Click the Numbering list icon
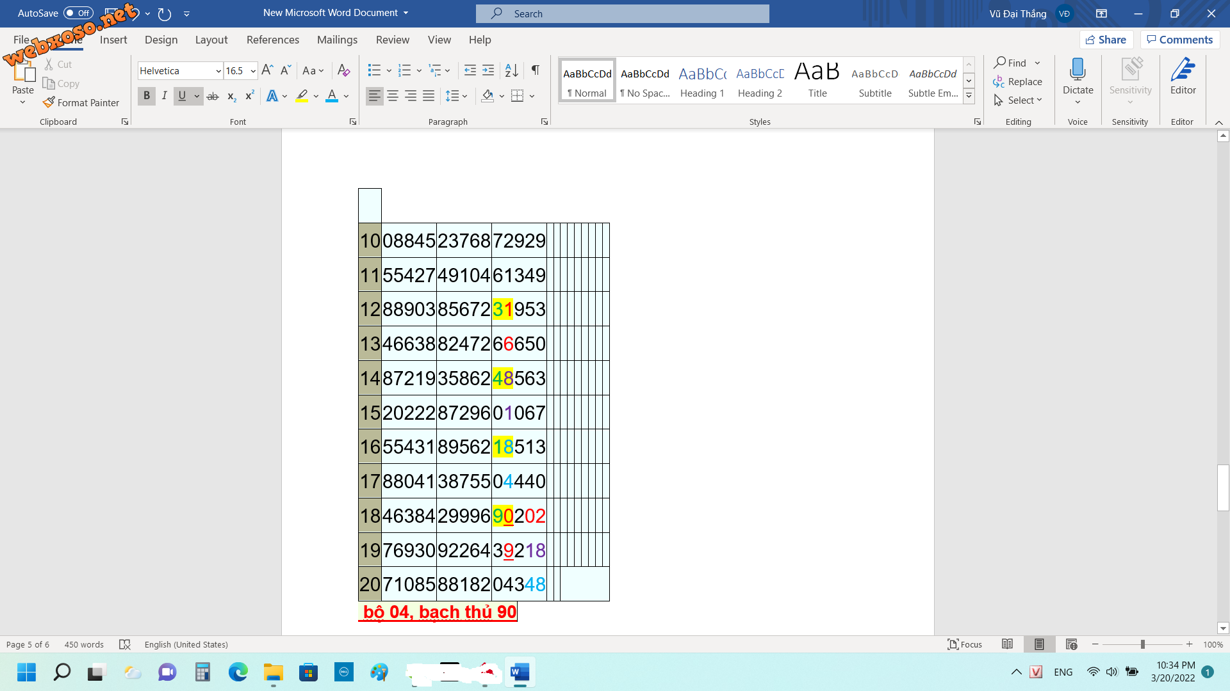 tap(404, 70)
